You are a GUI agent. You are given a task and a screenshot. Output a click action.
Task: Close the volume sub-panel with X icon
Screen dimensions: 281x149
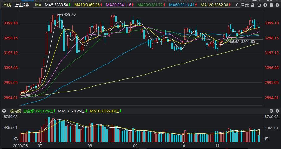[x=271, y=111]
